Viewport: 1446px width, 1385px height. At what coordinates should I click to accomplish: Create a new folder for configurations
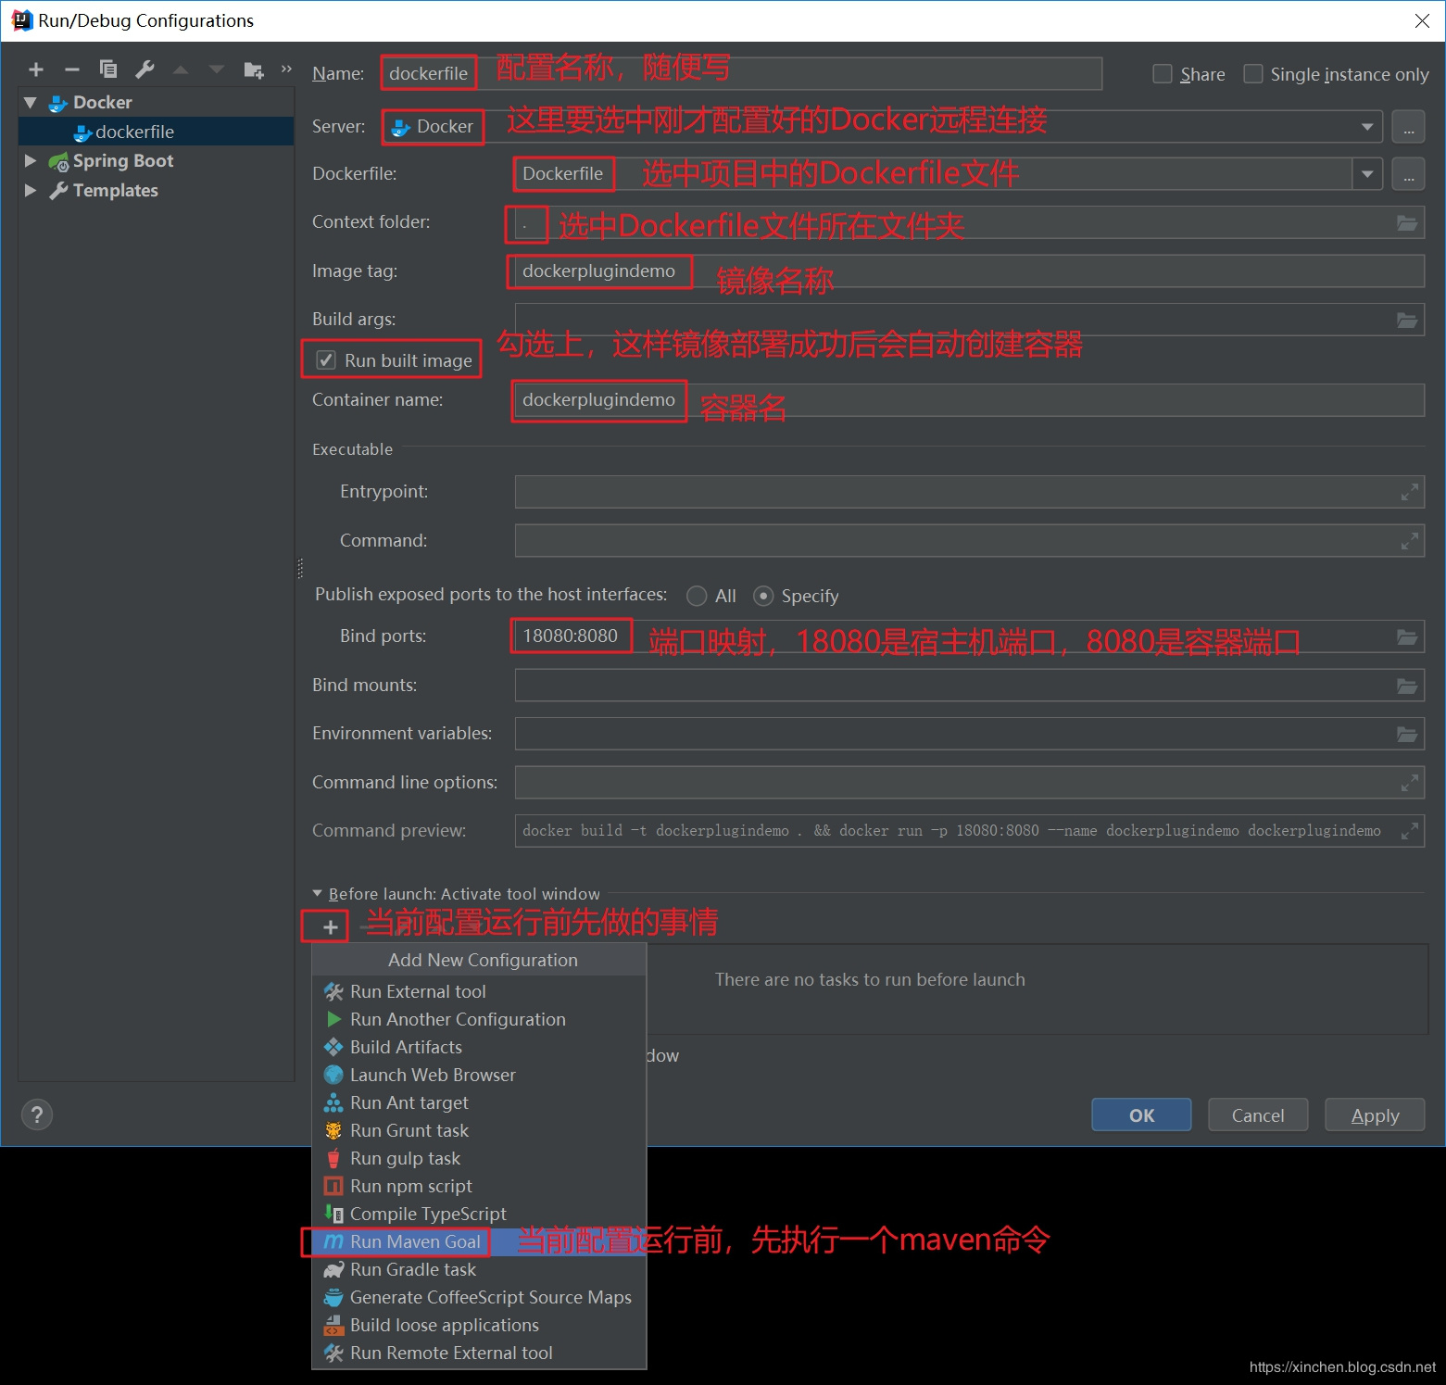252,69
